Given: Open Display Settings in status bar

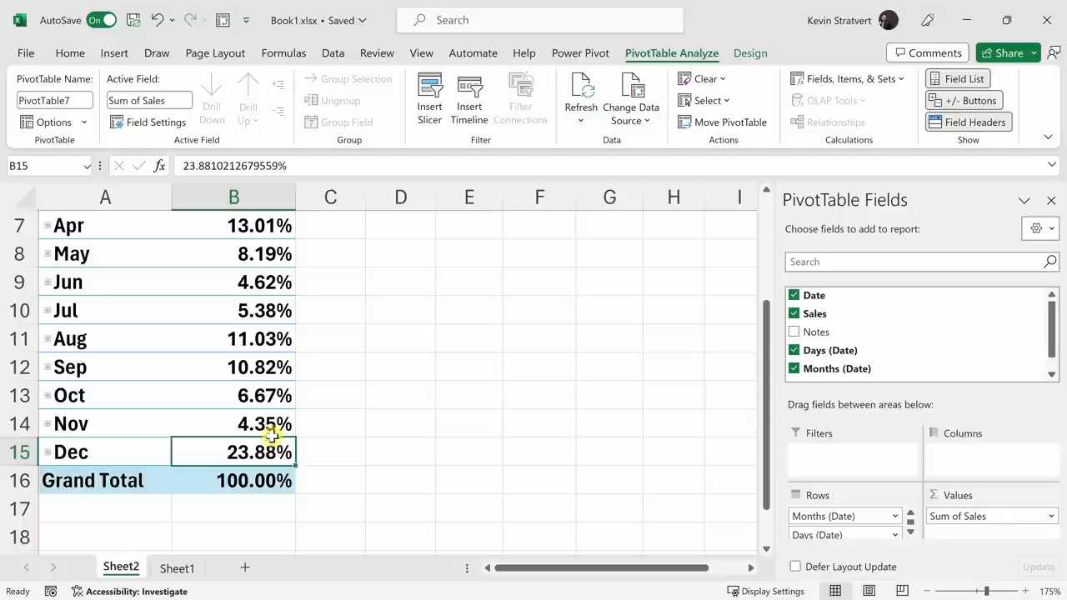Looking at the screenshot, I should 765,591.
